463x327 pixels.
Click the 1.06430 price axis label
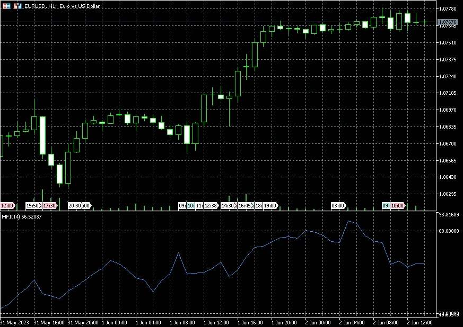448,177
